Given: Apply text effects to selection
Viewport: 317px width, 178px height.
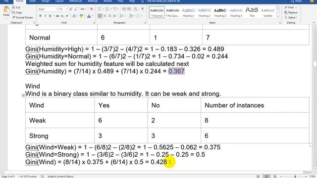Looking at the screenshot, I should point(74,16).
